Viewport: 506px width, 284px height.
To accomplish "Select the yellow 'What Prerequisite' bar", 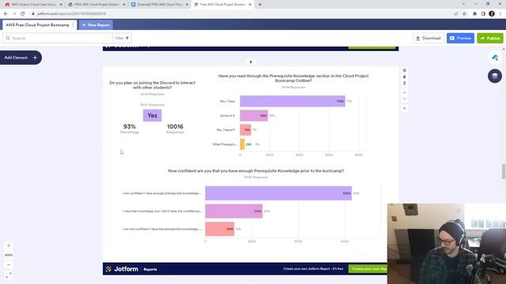I will coord(243,144).
